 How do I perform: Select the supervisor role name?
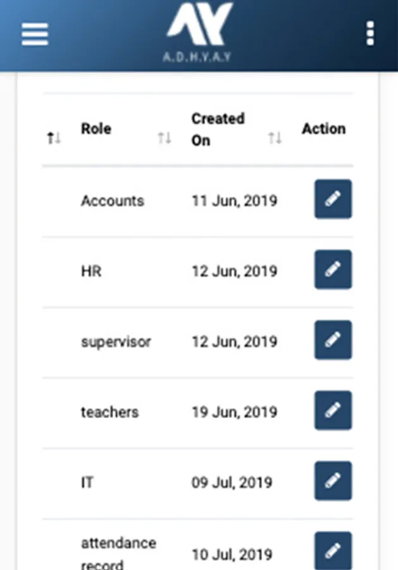pyautogui.click(x=116, y=342)
